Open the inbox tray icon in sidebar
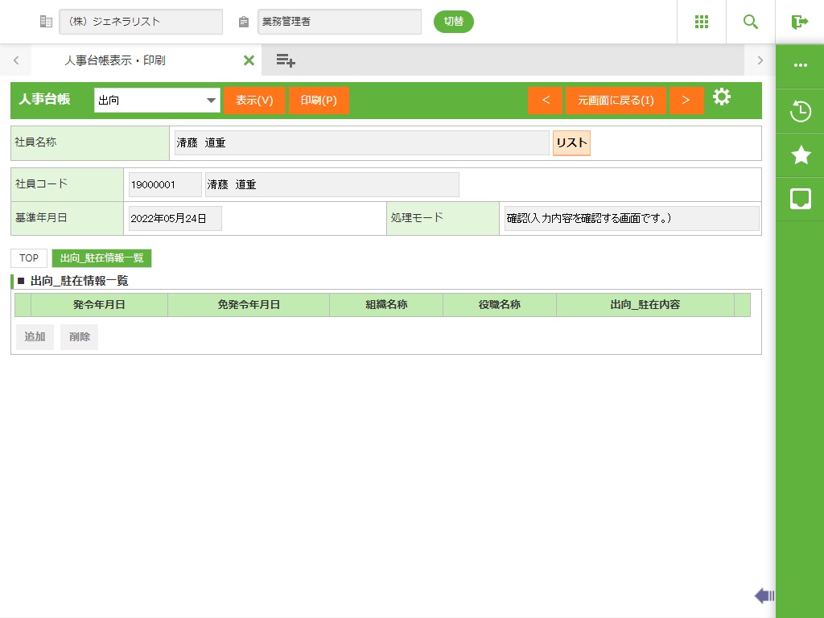The width and height of the screenshot is (824, 618). click(x=800, y=199)
